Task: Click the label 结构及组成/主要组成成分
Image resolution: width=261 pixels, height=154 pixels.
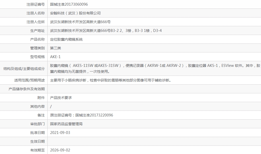Action: point(24,69)
